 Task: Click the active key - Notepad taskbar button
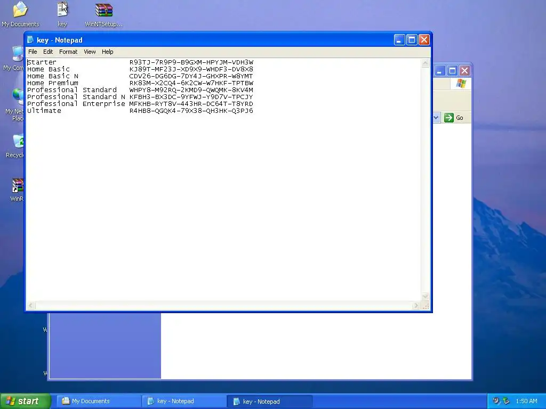click(x=269, y=402)
